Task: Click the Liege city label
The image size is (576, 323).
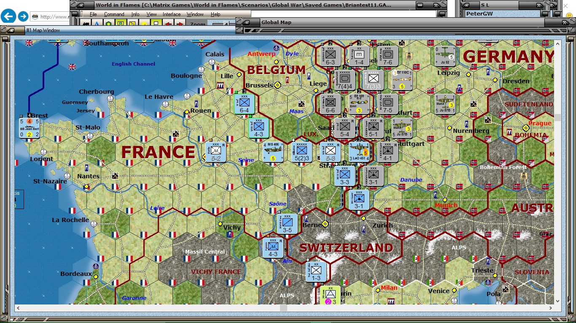Action: (318, 84)
